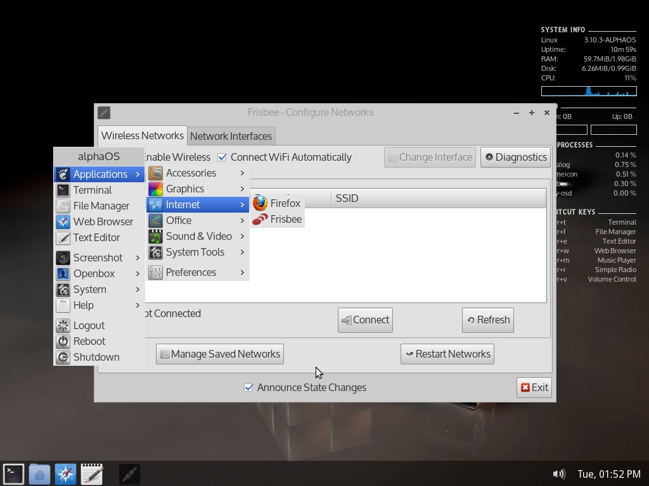This screenshot has height=486, width=649.
Task: Click the Frisbee titlebar window menu icon
Action: (104, 113)
